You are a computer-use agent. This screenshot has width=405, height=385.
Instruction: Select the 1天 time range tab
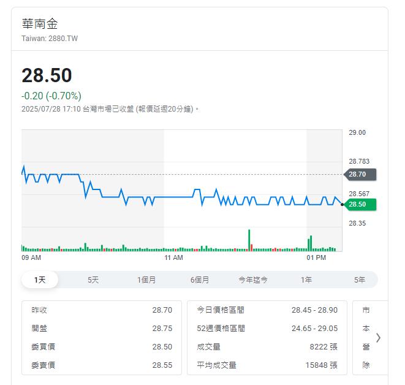[40, 280]
